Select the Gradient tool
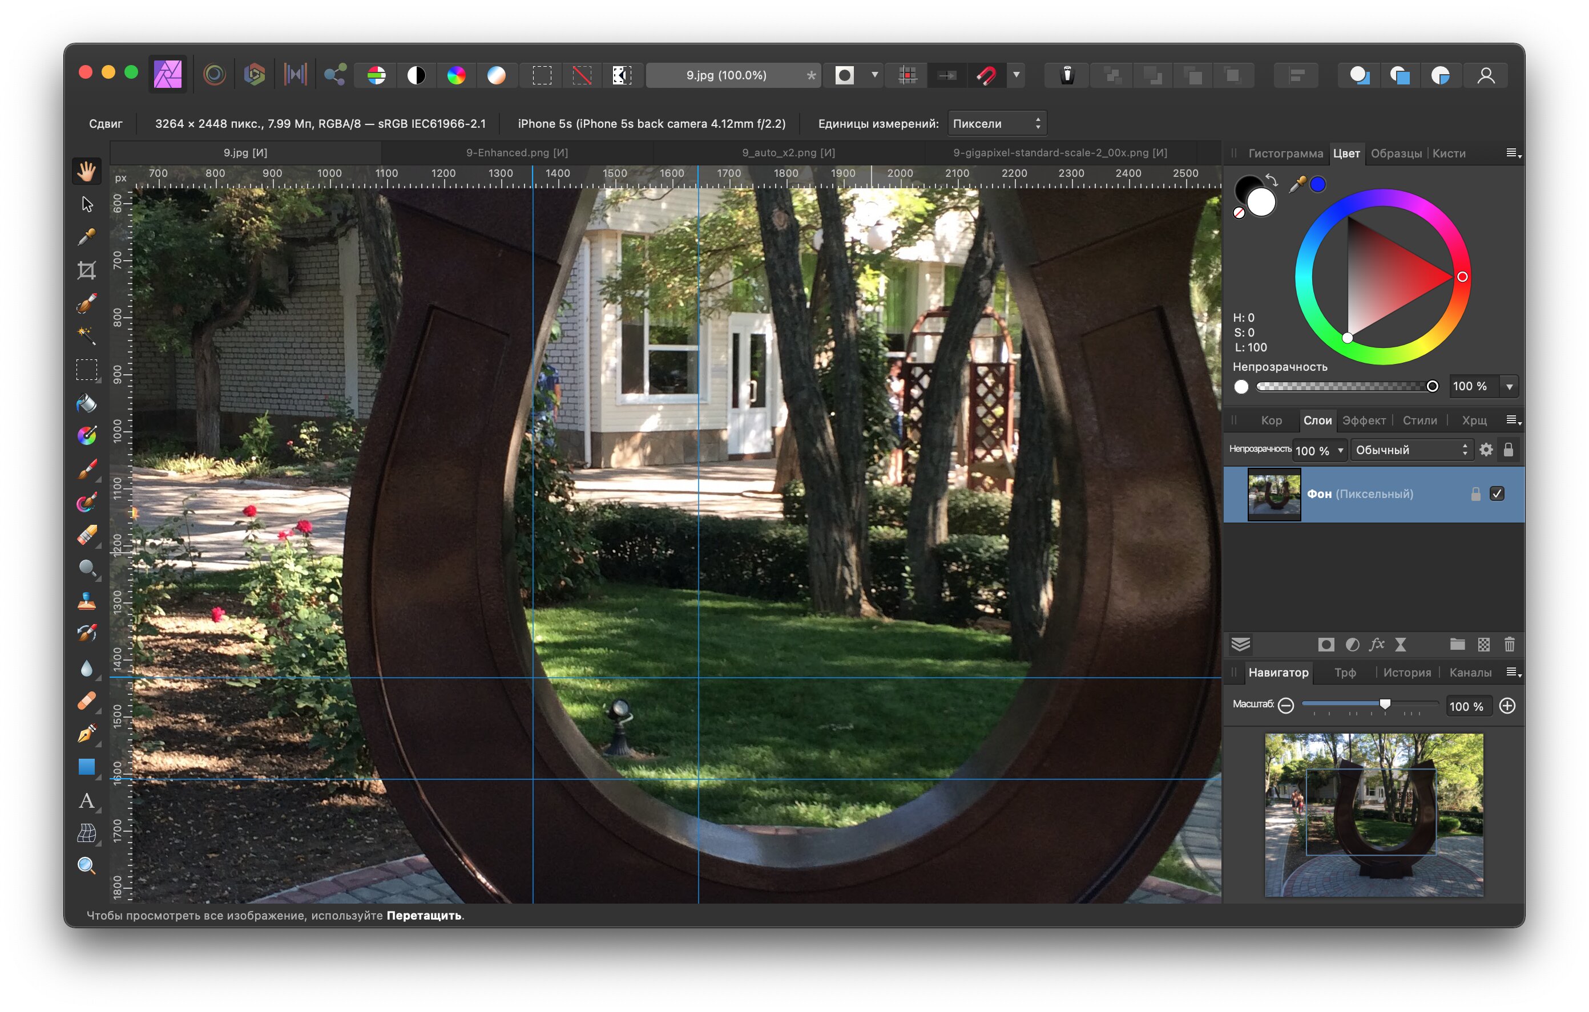The image size is (1589, 1012). coord(86,435)
